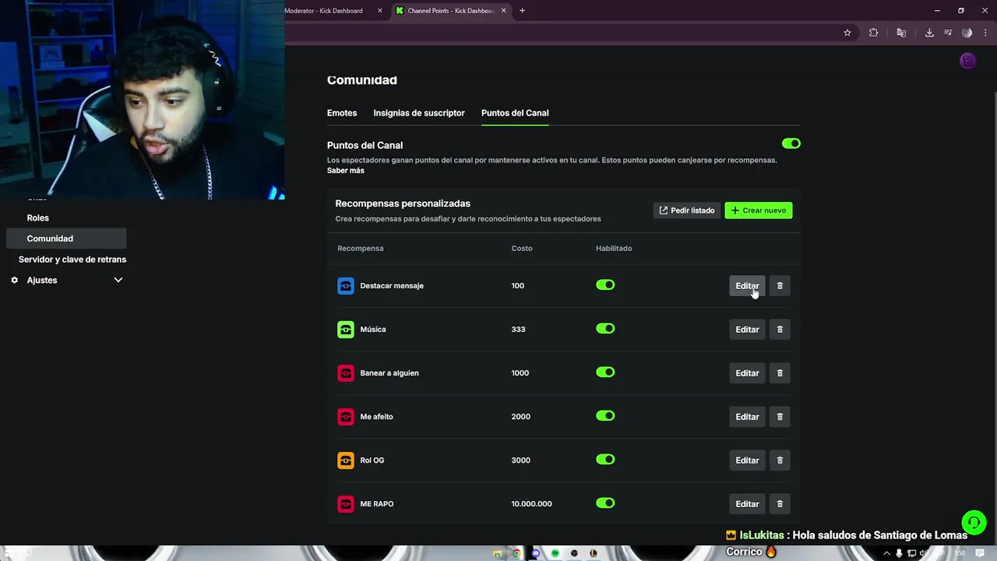Image resolution: width=997 pixels, height=561 pixels.
Task: Open Roles in the sidebar
Action: click(37, 218)
